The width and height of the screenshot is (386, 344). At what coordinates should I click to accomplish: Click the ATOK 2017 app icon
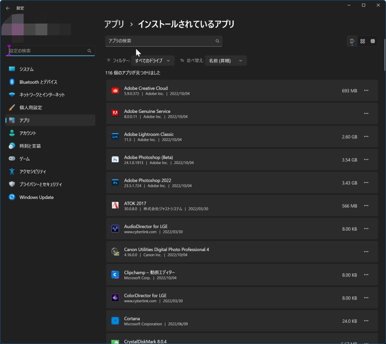click(115, 206)
